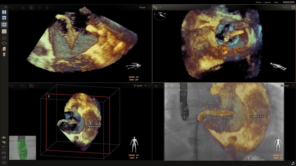Image resolution: width=296 pixels, height=166 pixels.
Task: Click the save images stack icon
Action: pyautogui.click(x=4, y=158)
